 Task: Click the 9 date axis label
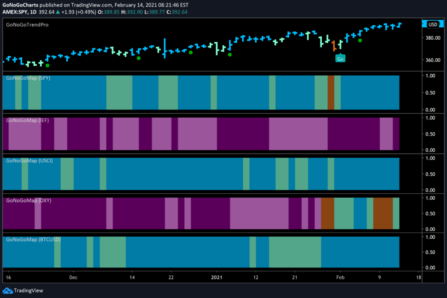tap(379, 277)
